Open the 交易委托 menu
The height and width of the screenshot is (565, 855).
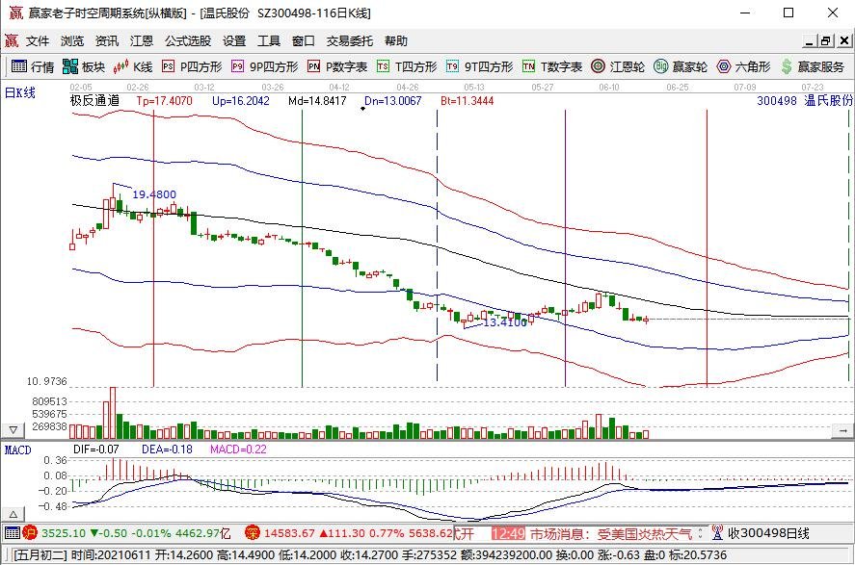point(350,40)
